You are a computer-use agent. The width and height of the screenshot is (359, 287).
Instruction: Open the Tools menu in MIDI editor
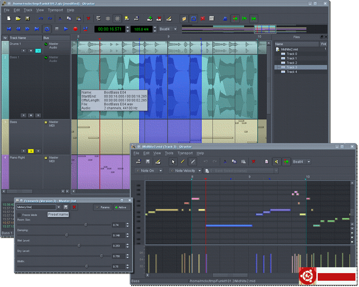tap(169, 153)
